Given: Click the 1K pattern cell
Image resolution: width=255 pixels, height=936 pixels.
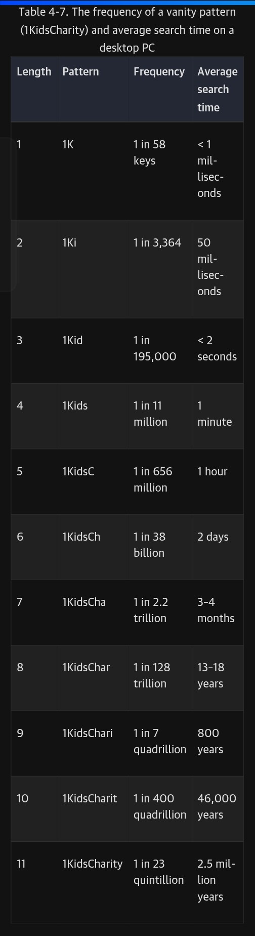Looking at the screenshot, I should coord(68,144).
